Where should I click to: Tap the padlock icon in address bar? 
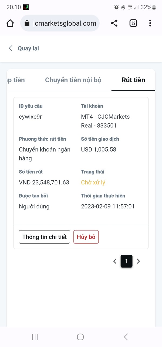[x=27, y=23]
